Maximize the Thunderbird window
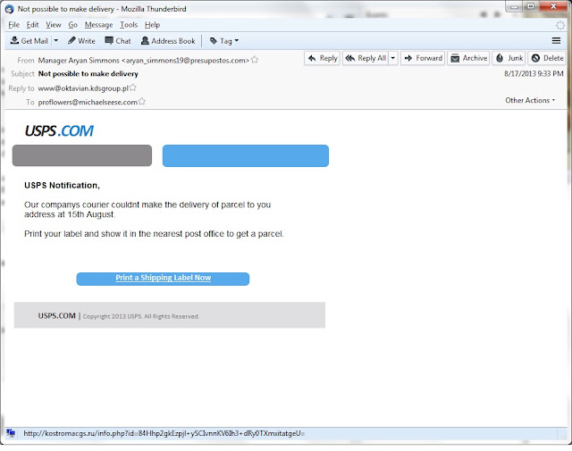This screenshot has width=572, height=451. coord(531,6)
